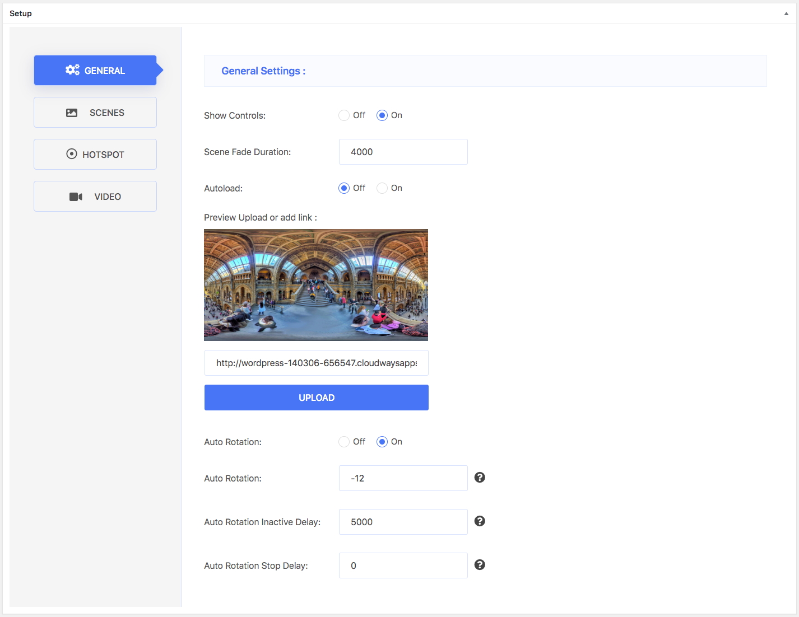The height and width of the screenshot is (617, 799).
Task: Turn Show Controls off
Action: (x=344, y=115)
